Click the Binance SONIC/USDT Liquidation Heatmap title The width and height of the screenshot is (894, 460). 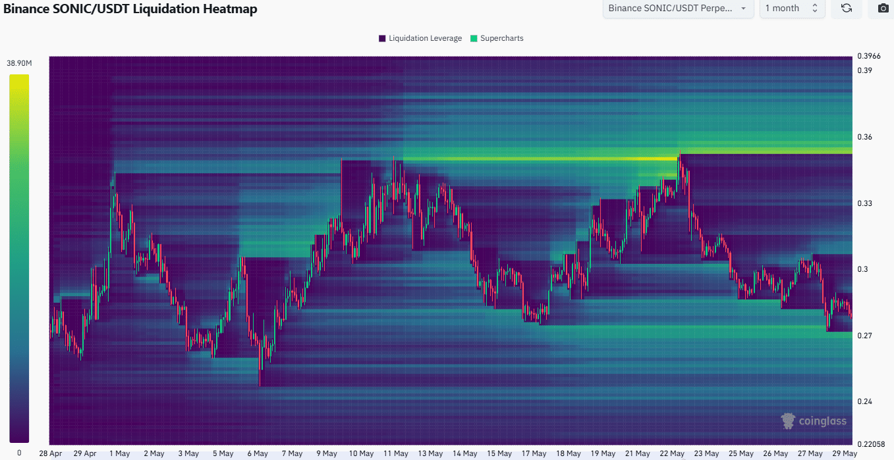click(x=130, y=9)
